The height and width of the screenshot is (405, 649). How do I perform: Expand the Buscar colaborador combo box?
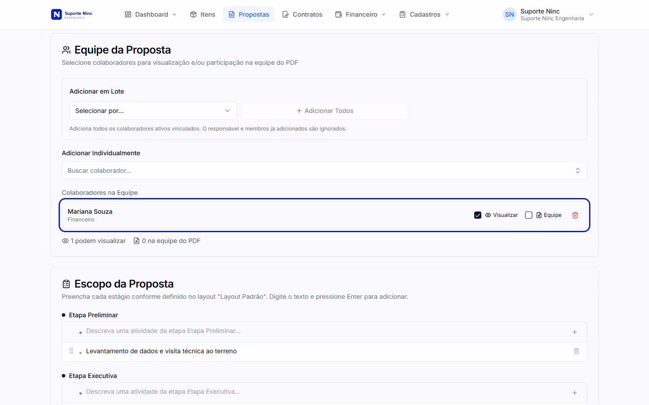pos(324,171)
